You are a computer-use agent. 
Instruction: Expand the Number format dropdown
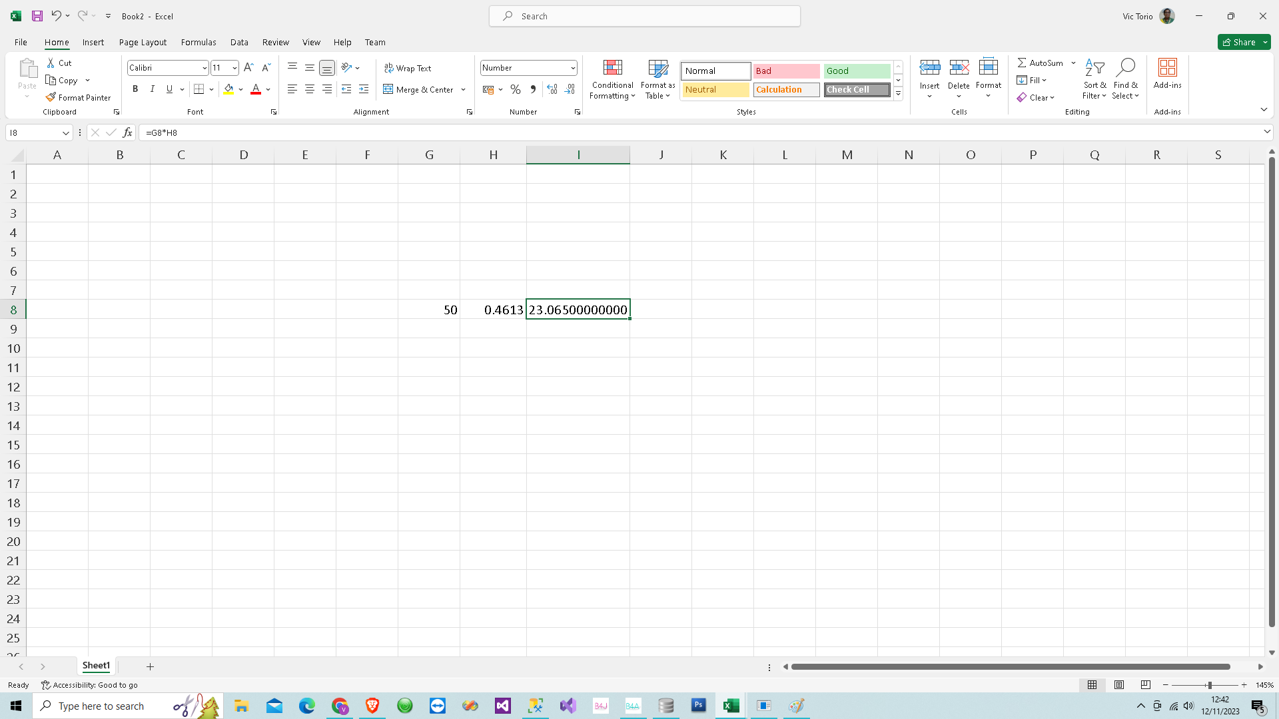pyautogui.click(x=573, y=68)
